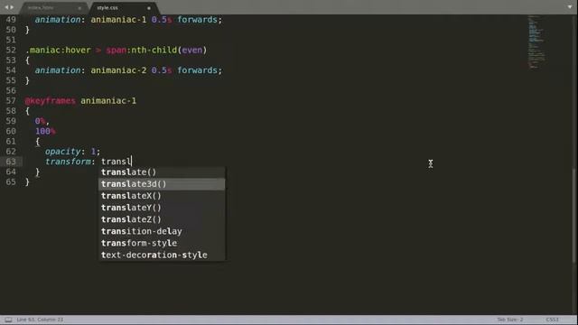
Task: Click the '@keyframes' keyword on line 57
Action: pos(51,100)
